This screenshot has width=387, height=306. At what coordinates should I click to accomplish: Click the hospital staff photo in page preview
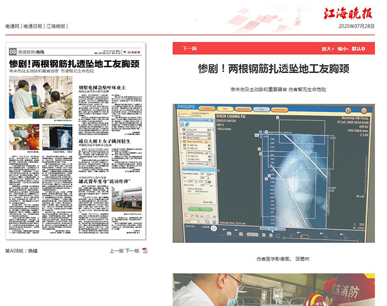40,100
